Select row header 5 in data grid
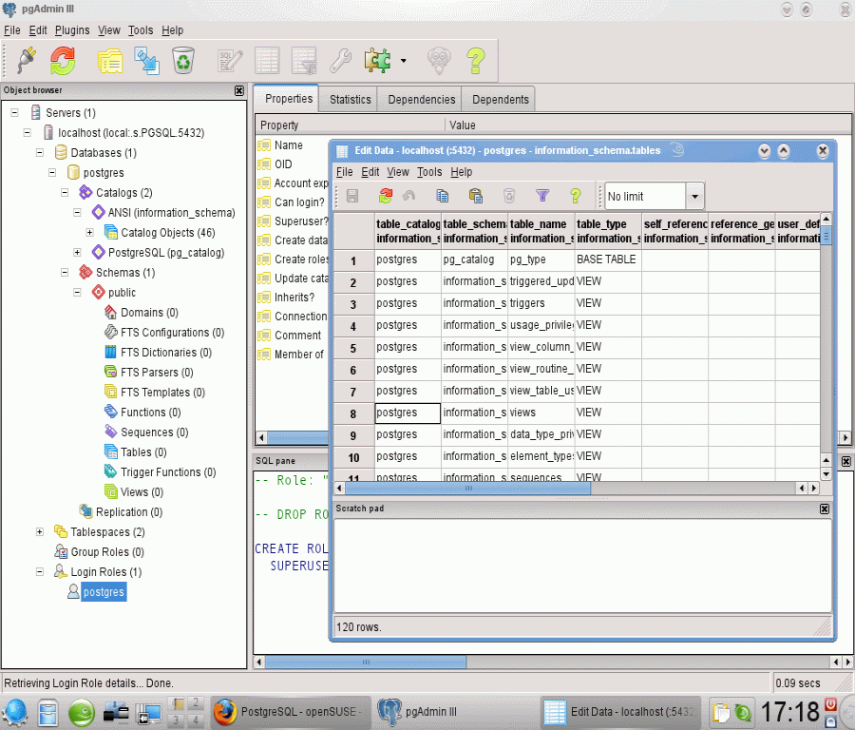The height and width of the screenshot is (730, 855). click(353, 348)
